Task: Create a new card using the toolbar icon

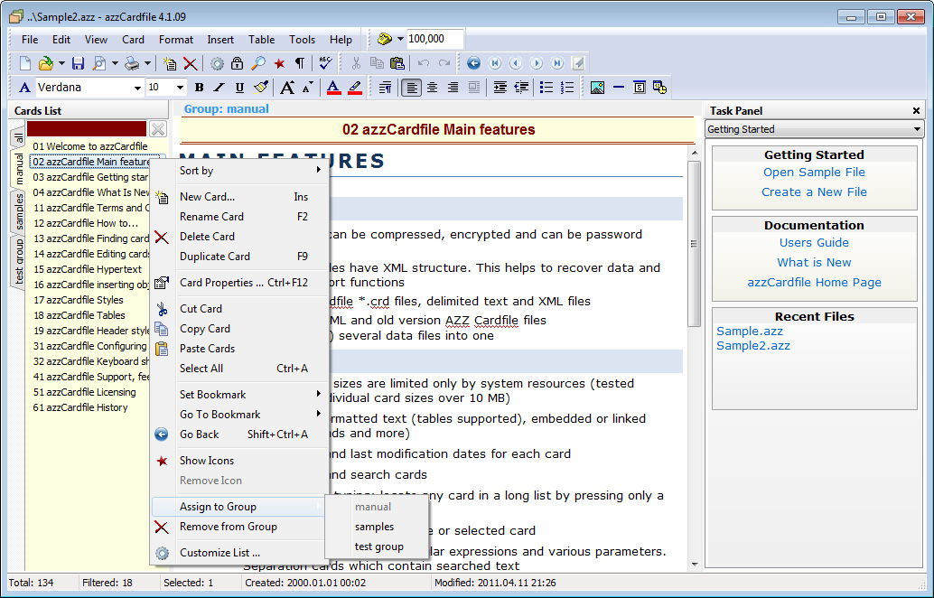Action: click(170, 63)
